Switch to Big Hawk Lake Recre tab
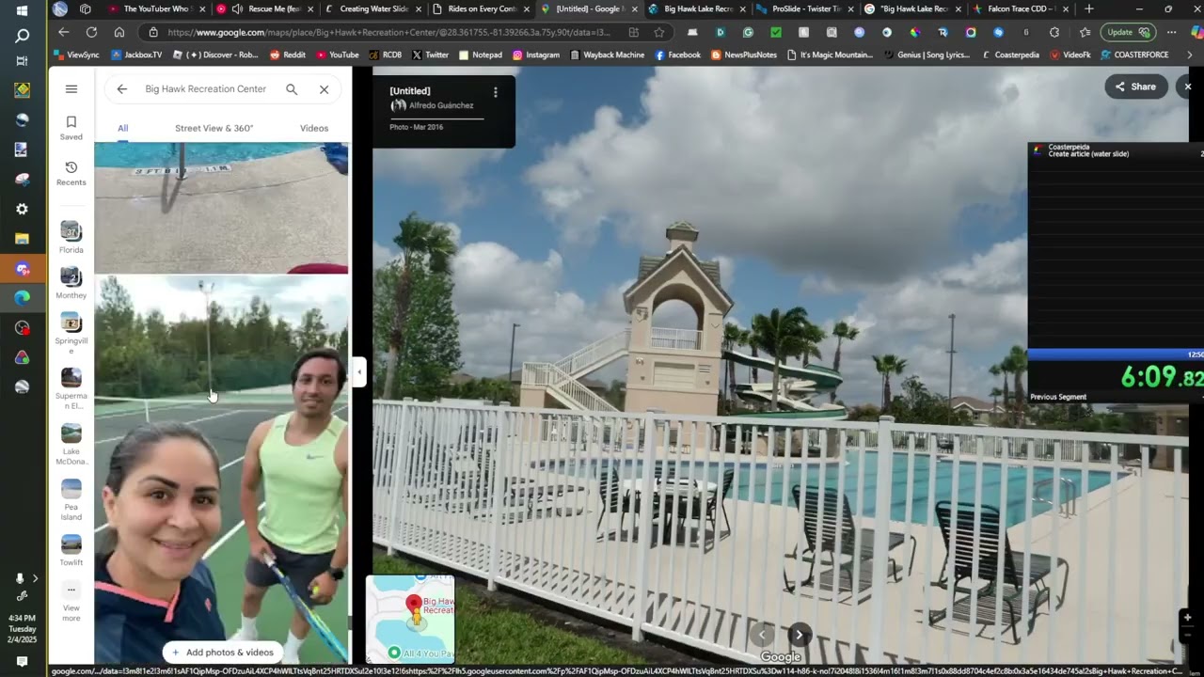Viewport: 1204px width, 677px height. [697, 9]
